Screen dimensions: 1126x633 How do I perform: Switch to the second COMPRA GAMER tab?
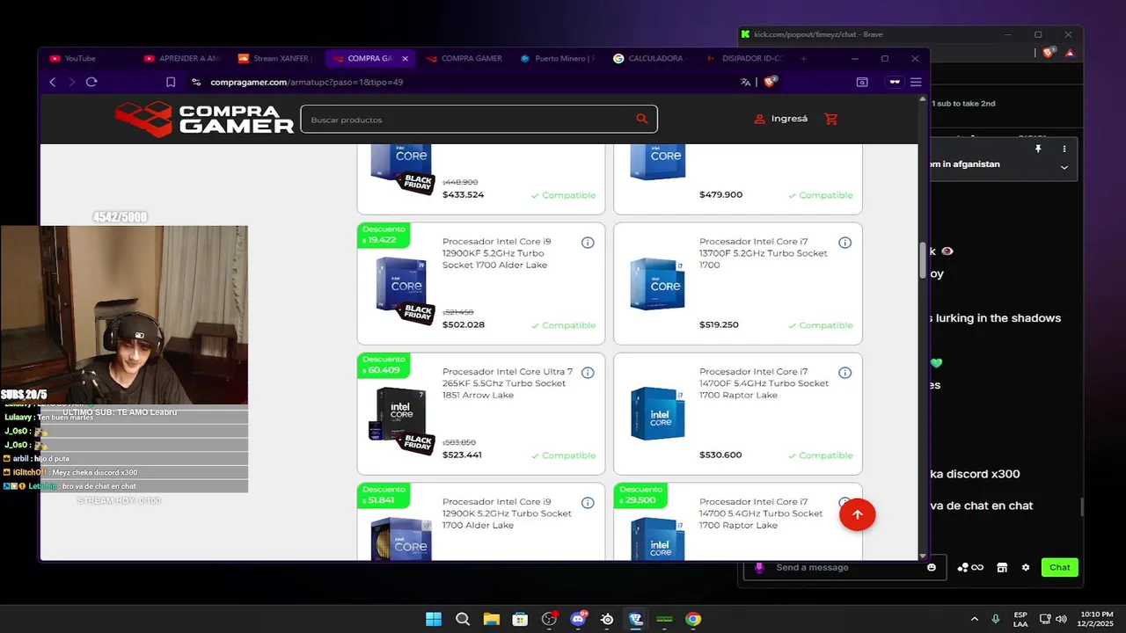464,58
